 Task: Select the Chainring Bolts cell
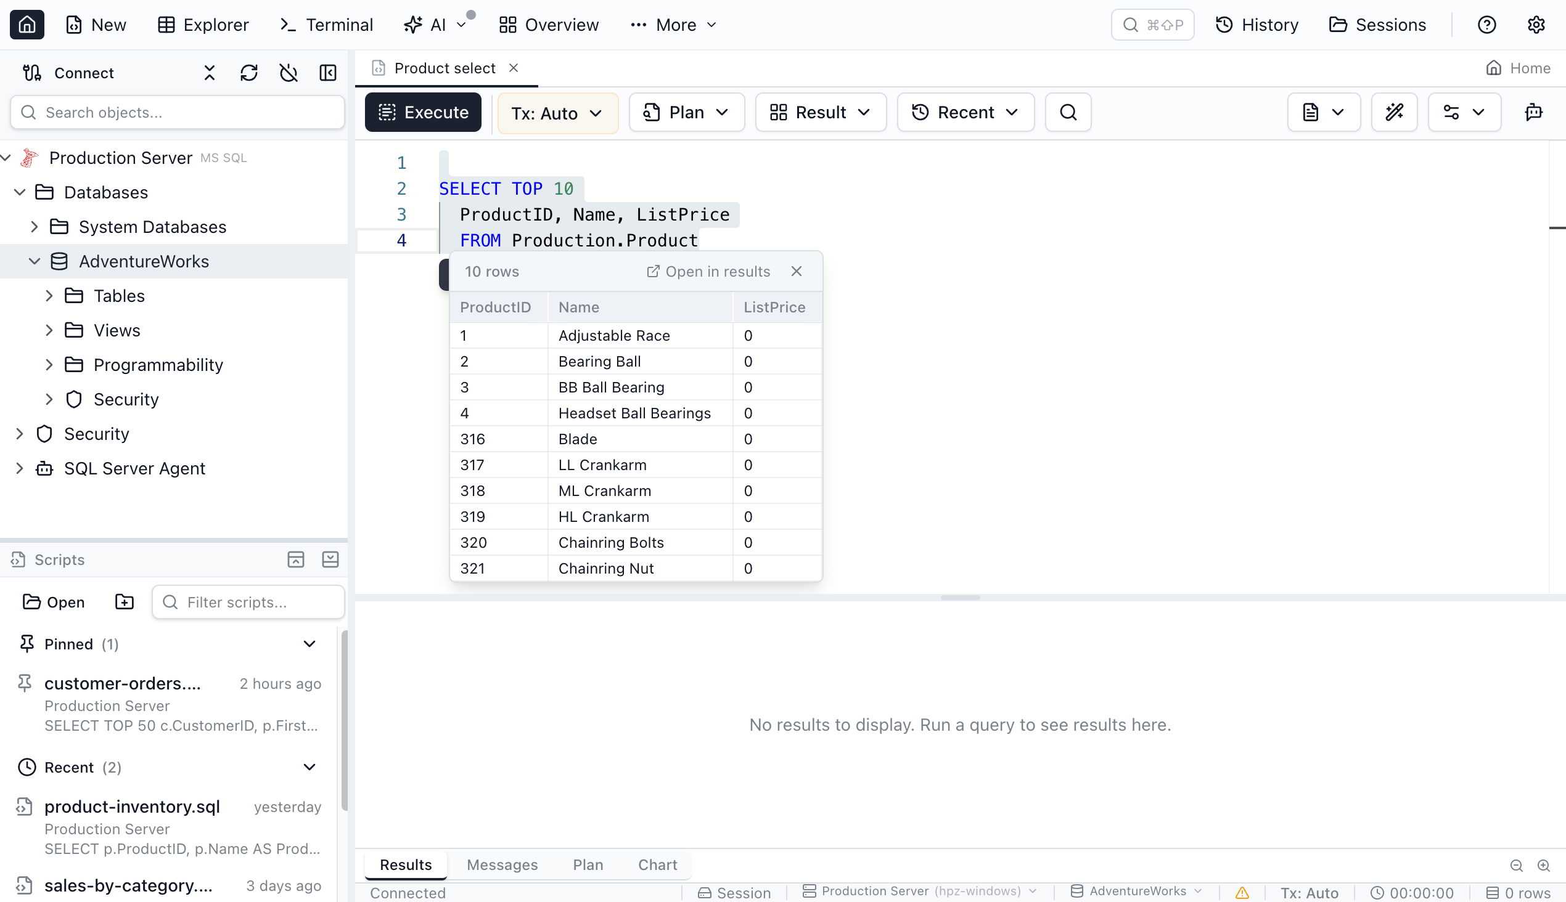[640, 543]
